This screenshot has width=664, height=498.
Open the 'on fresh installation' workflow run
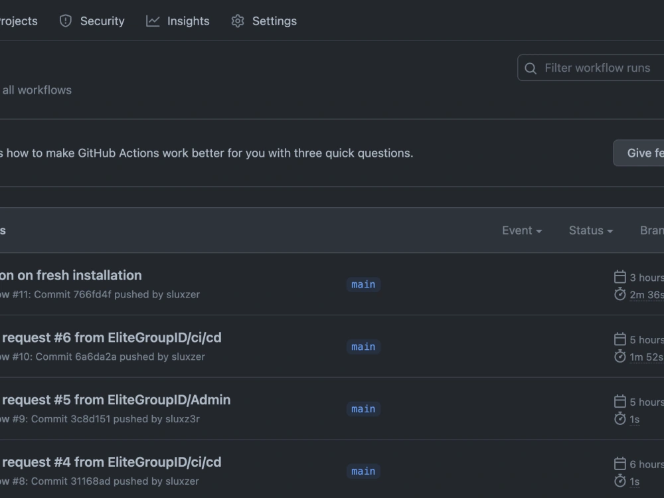point(71,276)
